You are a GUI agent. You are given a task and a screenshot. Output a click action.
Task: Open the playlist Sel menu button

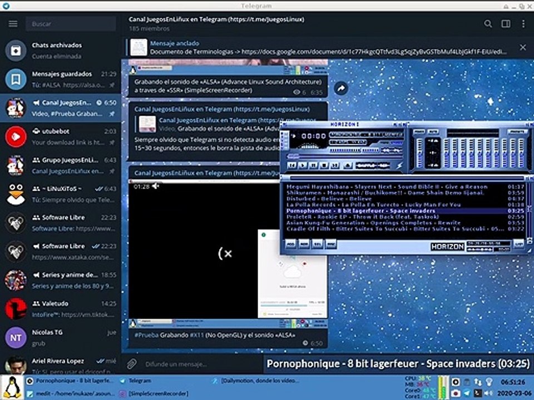tap(318, 244)
